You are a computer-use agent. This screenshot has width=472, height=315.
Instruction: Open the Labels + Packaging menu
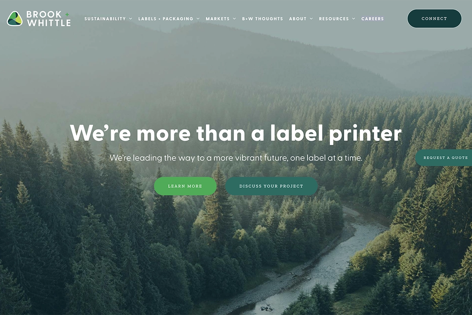166,19
